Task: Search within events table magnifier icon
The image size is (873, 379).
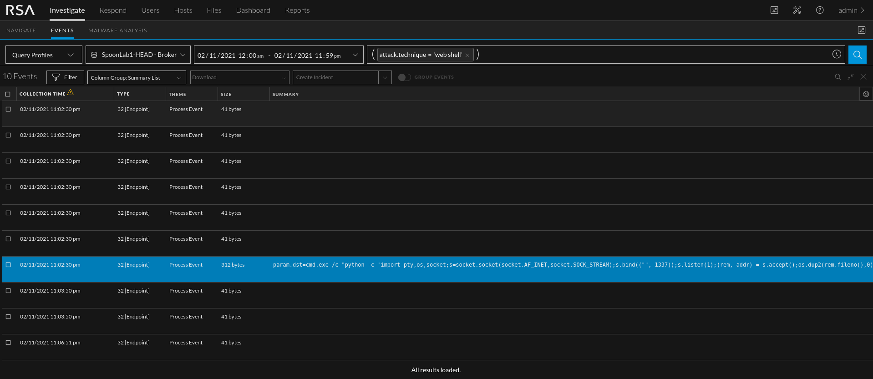Action: pyautogui.click(x=838, y=77)
